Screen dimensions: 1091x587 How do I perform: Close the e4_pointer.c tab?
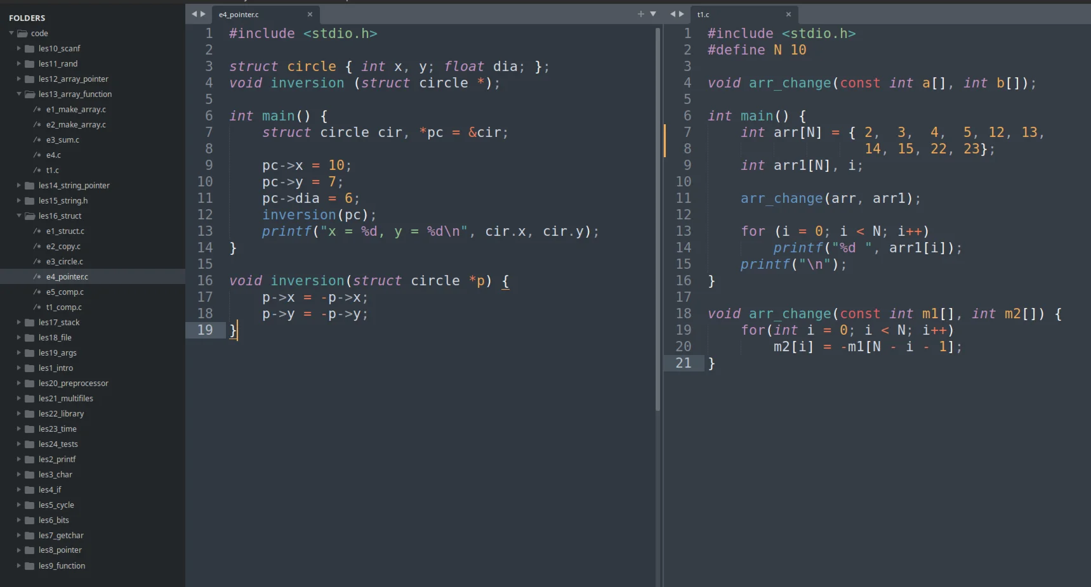(x=310, y=15)
